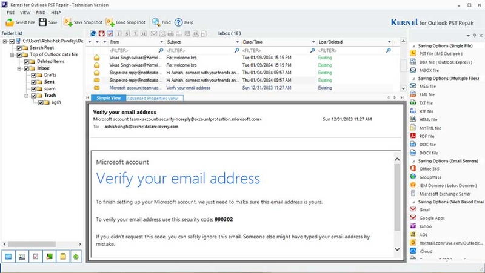Click the From column filter field
This screenshot has width=485, height=273.
tap(136, 50)
